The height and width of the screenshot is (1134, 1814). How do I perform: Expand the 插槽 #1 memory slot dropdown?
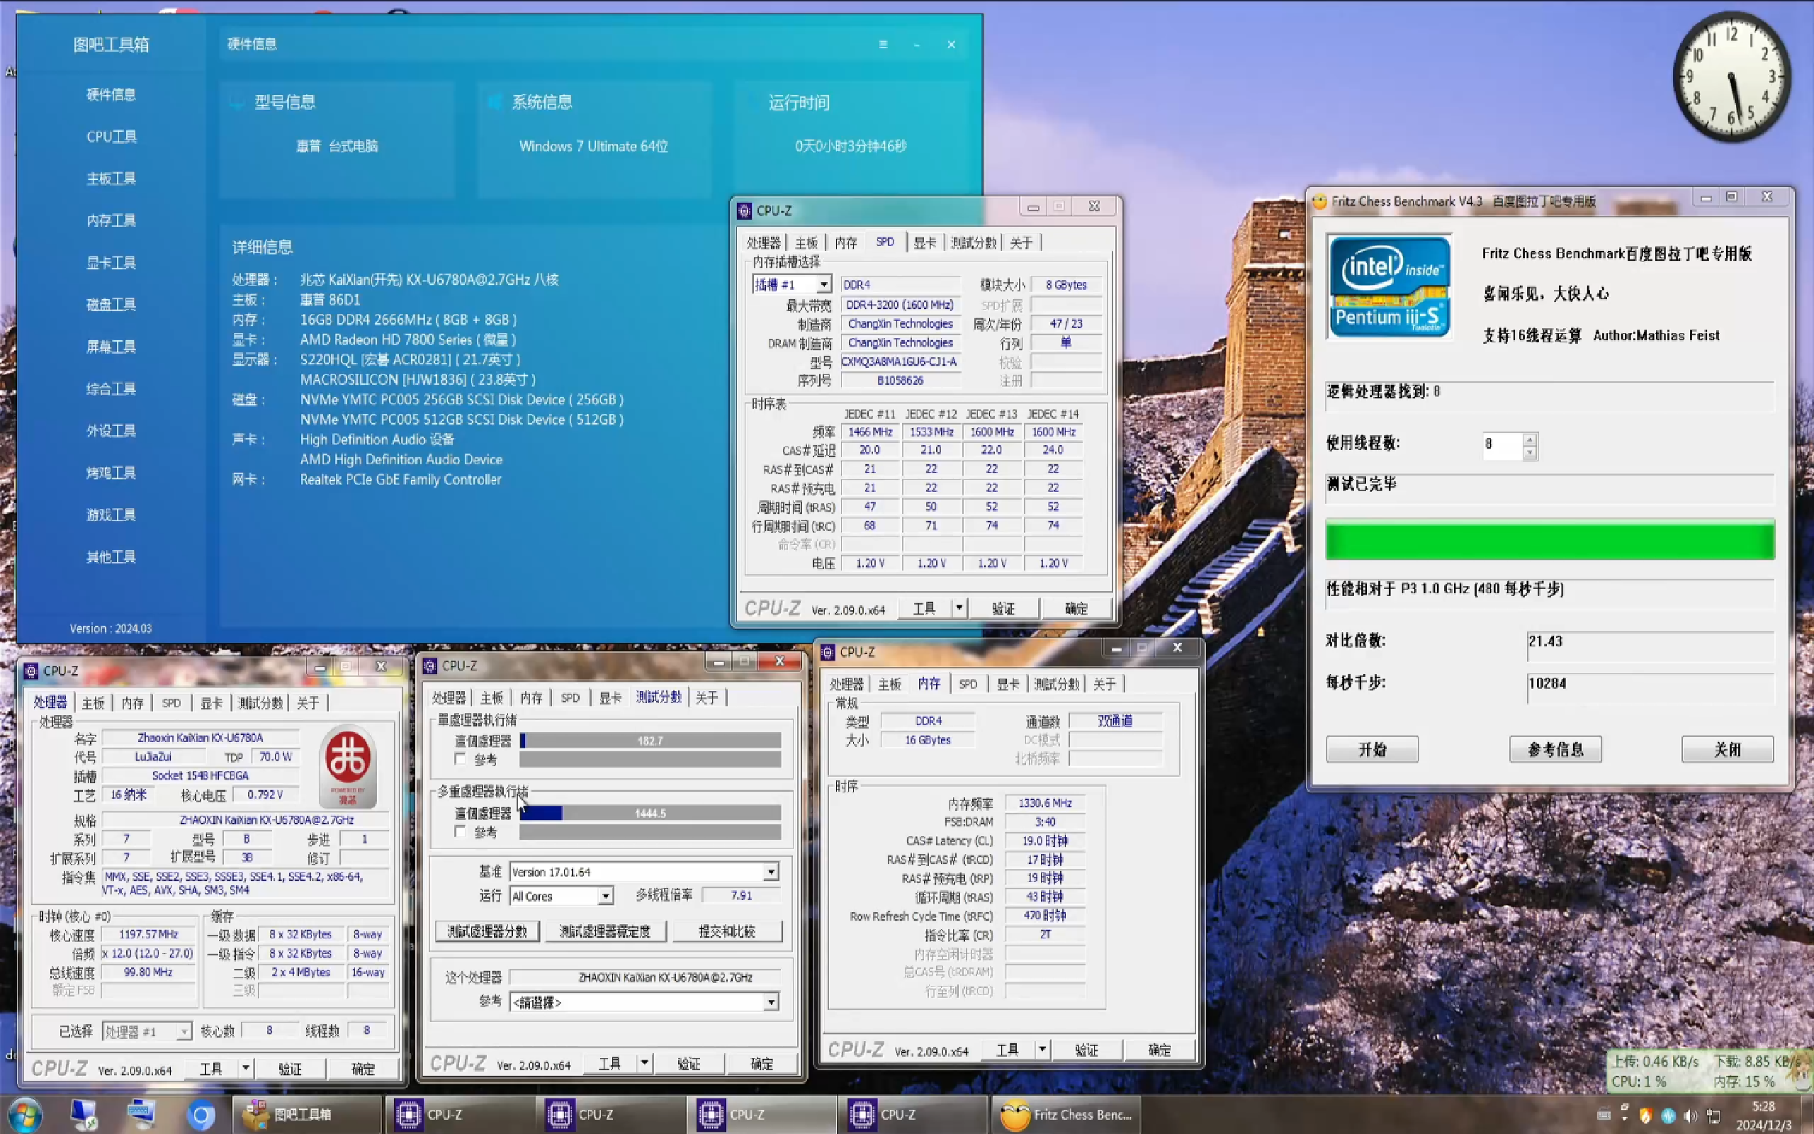tap(824, 285)
